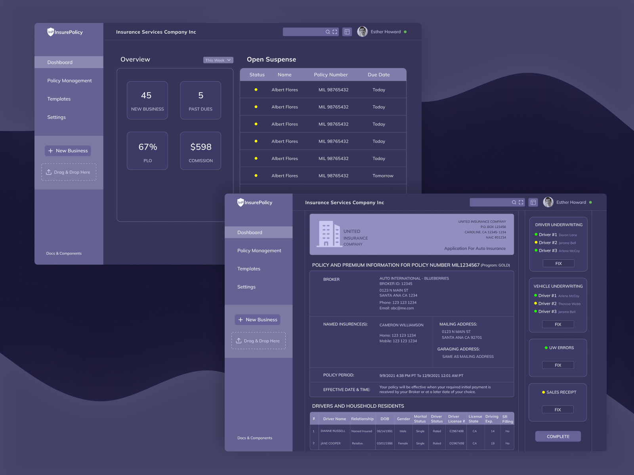Image resolution: width=634 pixels, height=475 pixels.
Task: Expand the This Week dropdown
Action: [218, 60]
